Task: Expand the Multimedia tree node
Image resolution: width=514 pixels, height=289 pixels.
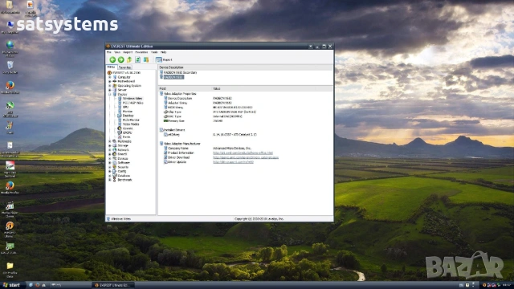Action: click(x=110, y=141)
